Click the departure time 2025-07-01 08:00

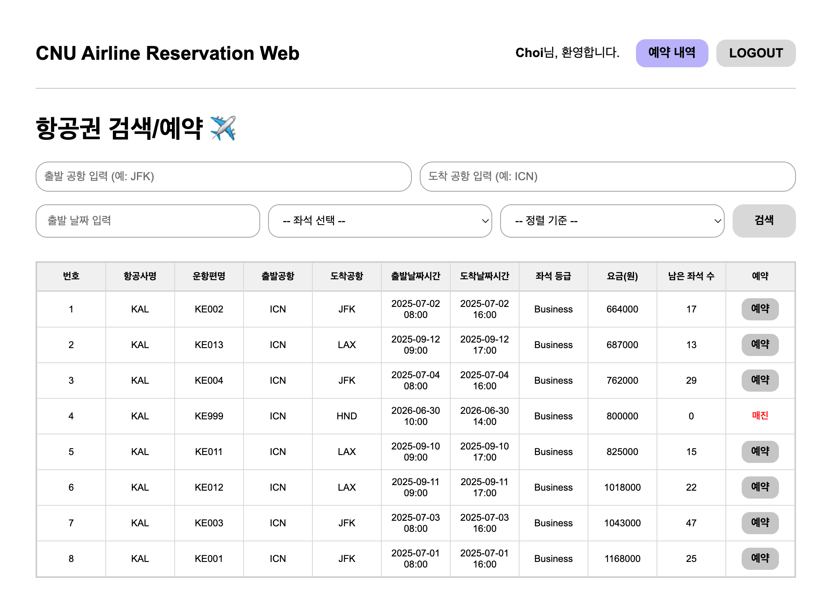coord(416,559)
